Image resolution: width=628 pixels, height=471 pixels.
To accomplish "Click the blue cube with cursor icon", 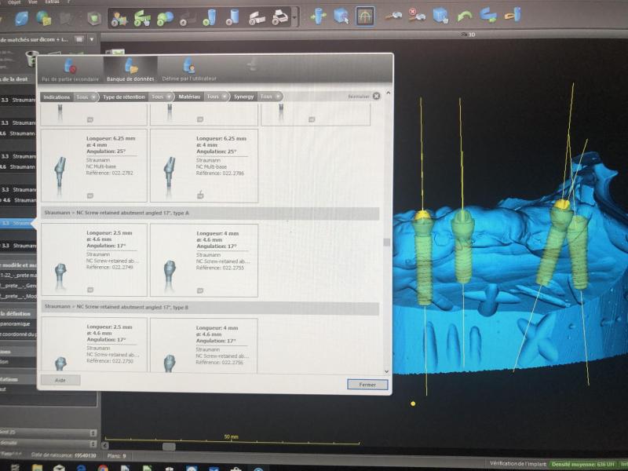I will [x=440, y=16].
